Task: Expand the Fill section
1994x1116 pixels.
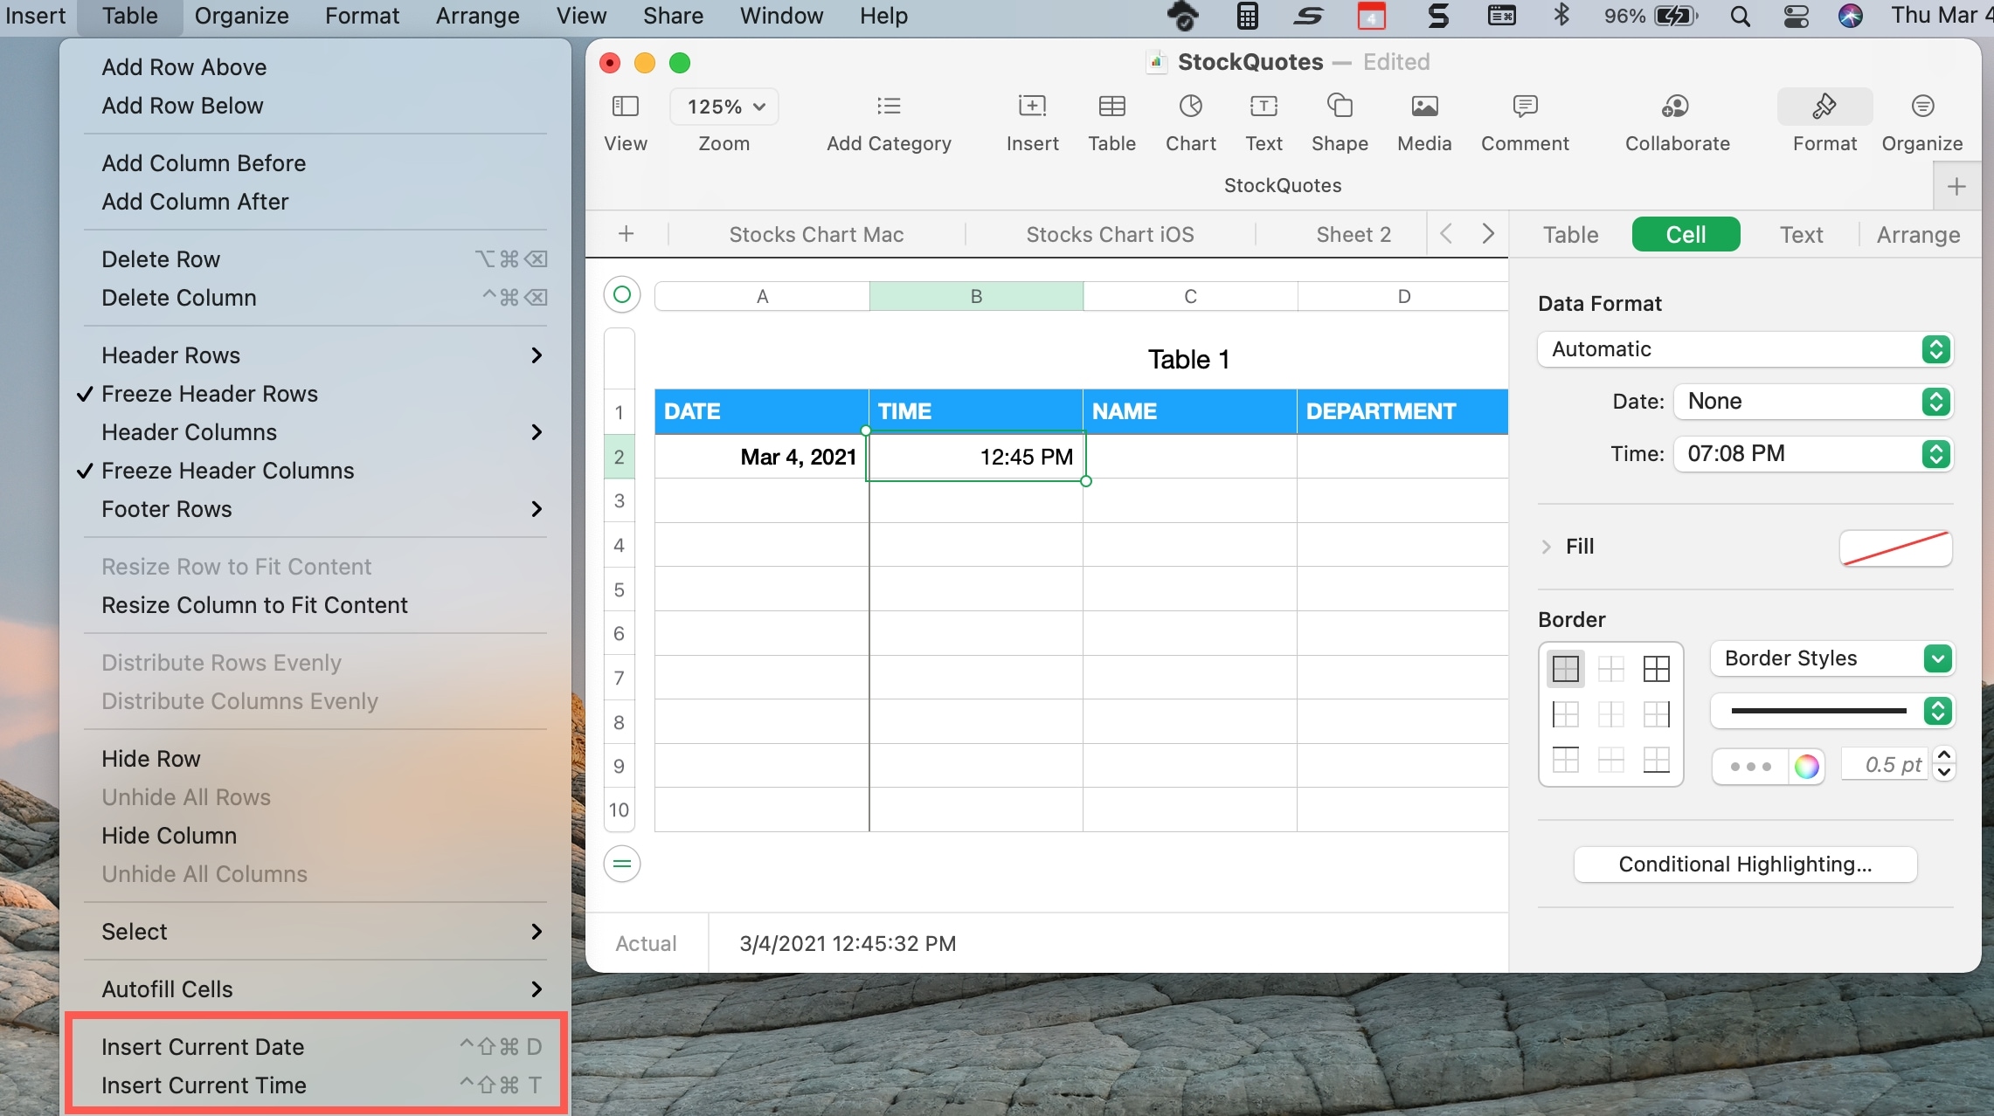Action: (1547, 547)
